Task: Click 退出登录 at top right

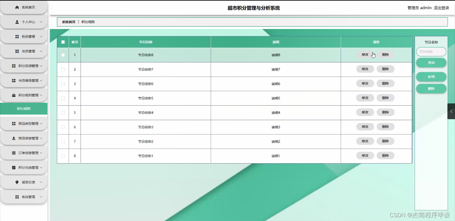Action: [442, 8]
